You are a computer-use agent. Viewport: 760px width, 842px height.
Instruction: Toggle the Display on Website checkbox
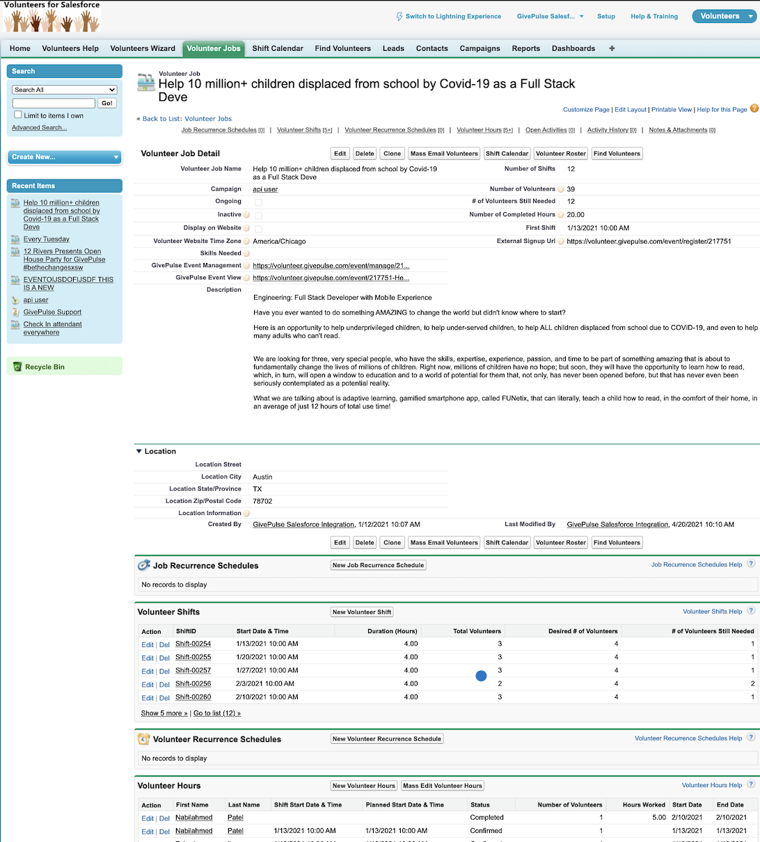(258, 228)
